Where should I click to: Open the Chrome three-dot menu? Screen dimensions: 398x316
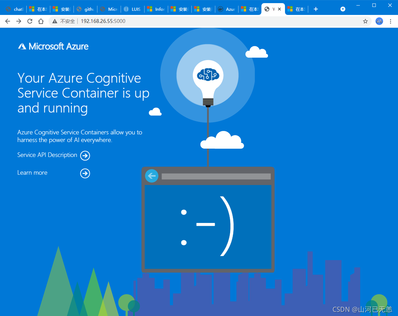point(390,21)
